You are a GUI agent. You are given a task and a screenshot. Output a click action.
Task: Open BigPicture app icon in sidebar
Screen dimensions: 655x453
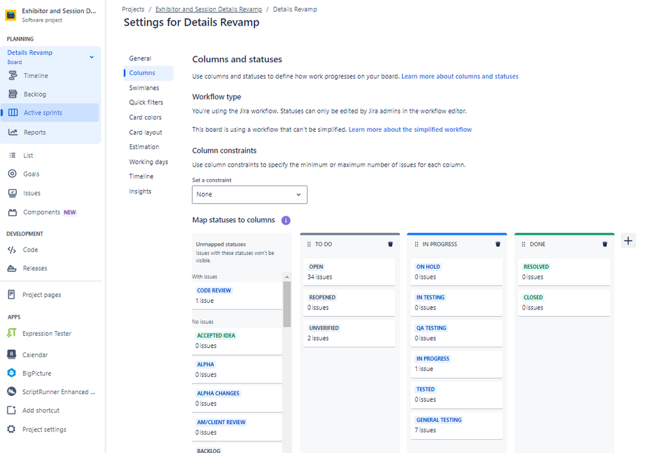click(x=12, y=373)
